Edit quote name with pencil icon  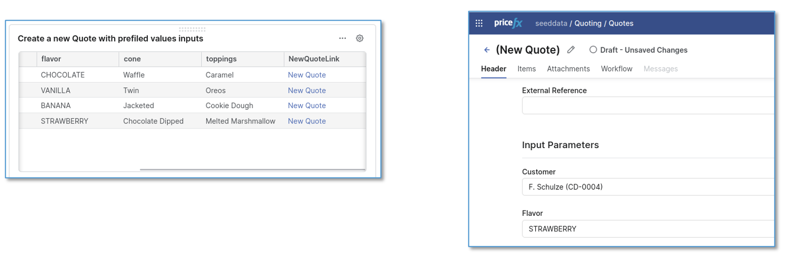coord(571,50)
